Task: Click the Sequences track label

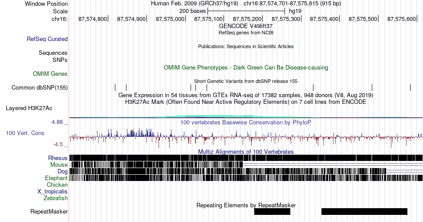Action: pyautogui.click(x=53, y=53)
